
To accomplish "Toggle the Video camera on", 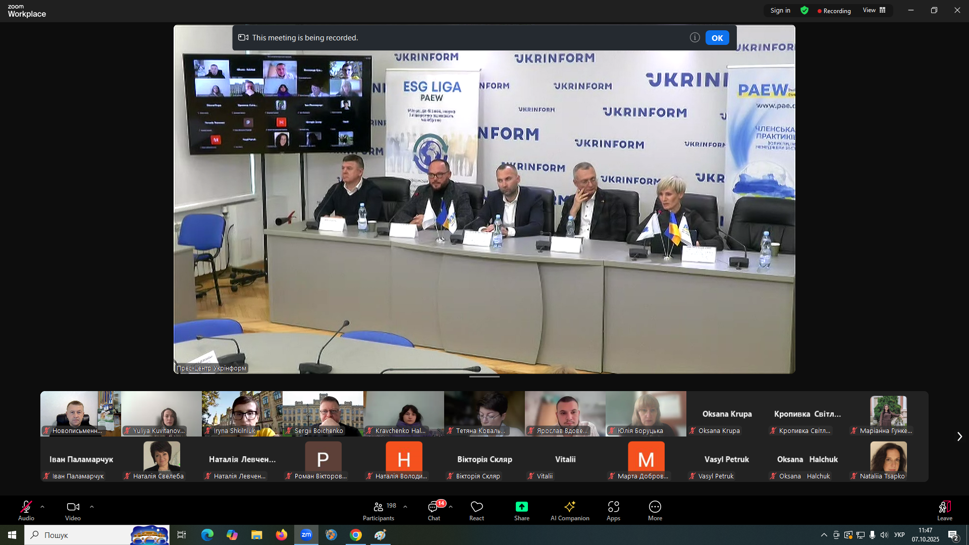I will tap(73, 507).
